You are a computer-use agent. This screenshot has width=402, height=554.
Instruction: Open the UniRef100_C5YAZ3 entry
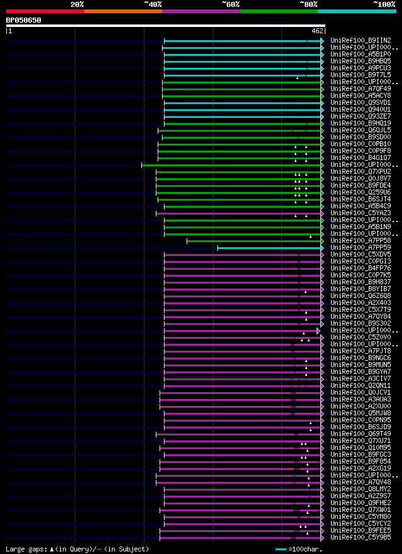(x=361, y=213)
